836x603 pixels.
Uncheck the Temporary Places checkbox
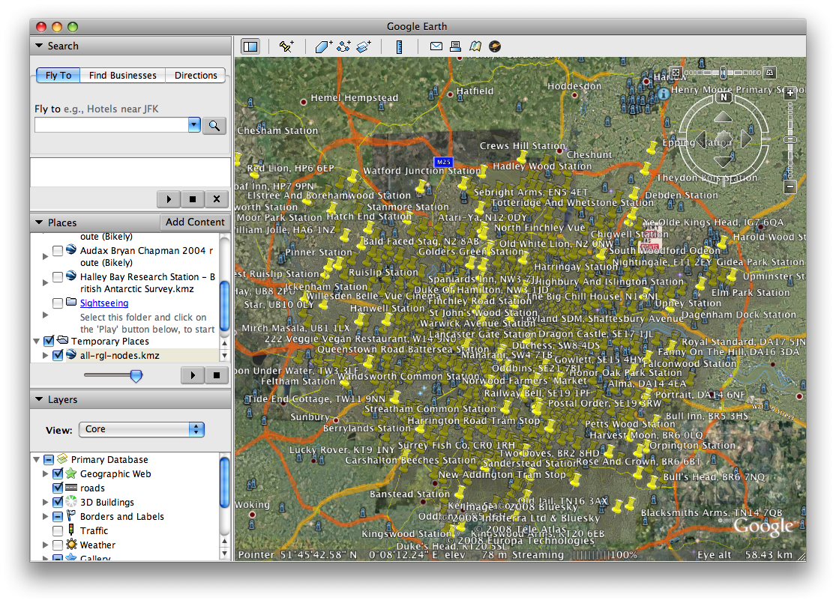49,341
